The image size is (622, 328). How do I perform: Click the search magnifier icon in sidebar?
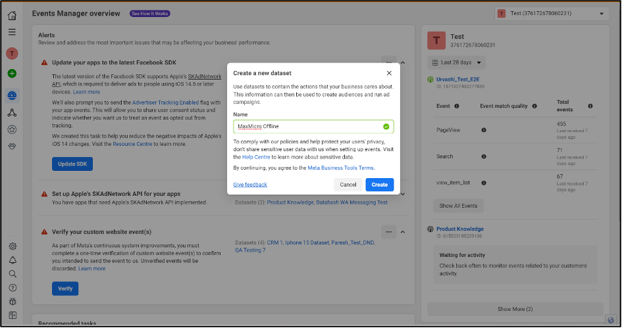13,274
